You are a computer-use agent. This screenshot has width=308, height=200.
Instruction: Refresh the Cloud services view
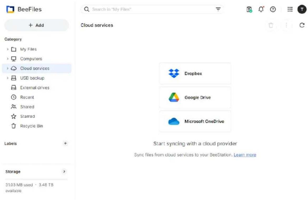point(302,25)
